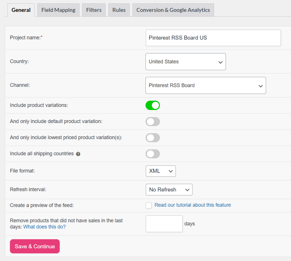Open Read our tutorial about this feature link
This screenshot has height=261, width=291.
click(193, 205)
